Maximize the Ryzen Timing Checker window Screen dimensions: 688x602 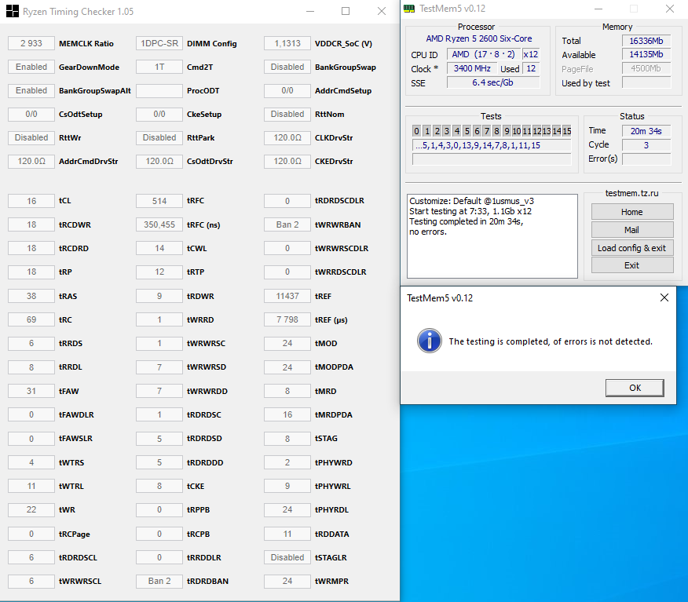(346, 12)
